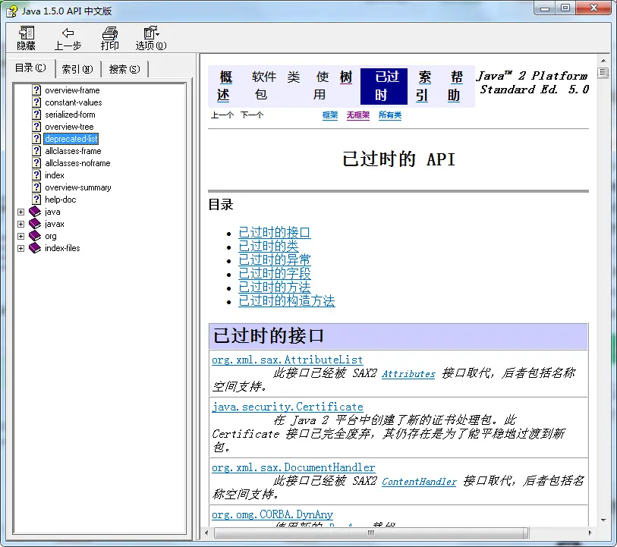Open the org.xml.sax.AttributeList link
Screen dimensions: 617x547
point(287,360)
